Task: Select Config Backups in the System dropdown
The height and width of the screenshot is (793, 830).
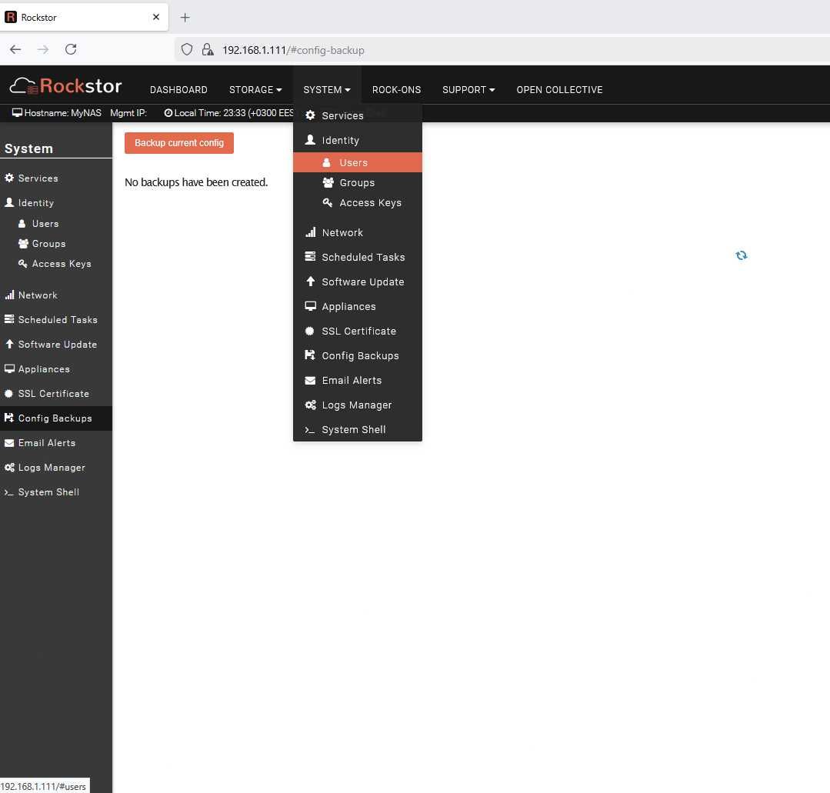Action: pyautogui.click(x=357, y=356)
